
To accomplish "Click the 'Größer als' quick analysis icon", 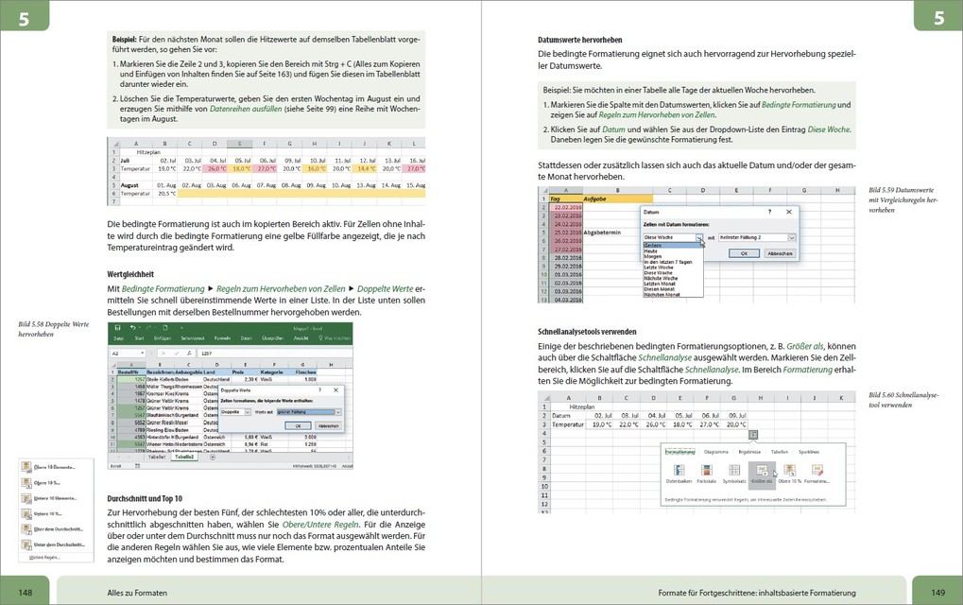I will (x=762, y=471).
